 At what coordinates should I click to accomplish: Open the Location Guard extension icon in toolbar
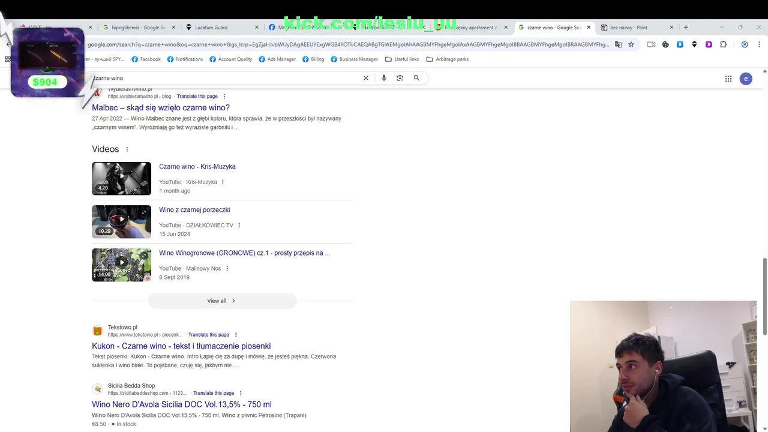coord(694,44)
